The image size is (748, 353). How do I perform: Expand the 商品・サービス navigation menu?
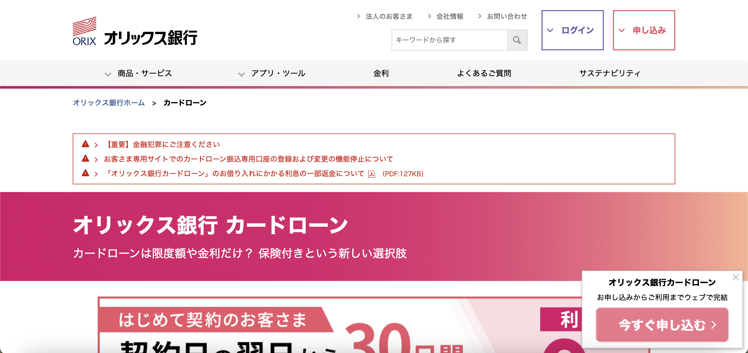point(144,74)
